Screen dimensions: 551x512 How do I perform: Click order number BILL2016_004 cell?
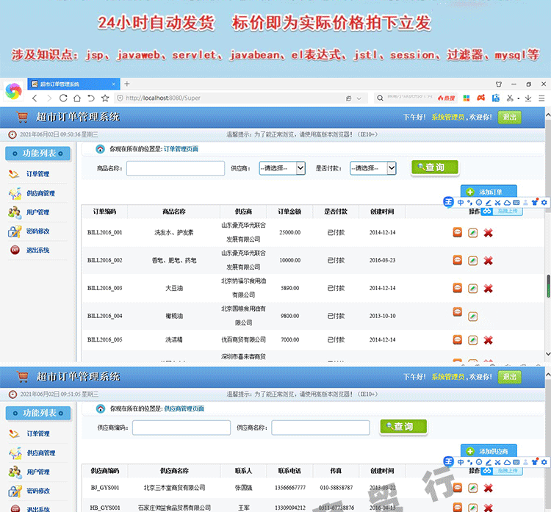[x=105, y=316]
